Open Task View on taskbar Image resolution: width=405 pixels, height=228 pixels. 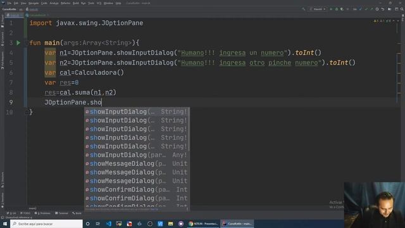tap(98, 224)
